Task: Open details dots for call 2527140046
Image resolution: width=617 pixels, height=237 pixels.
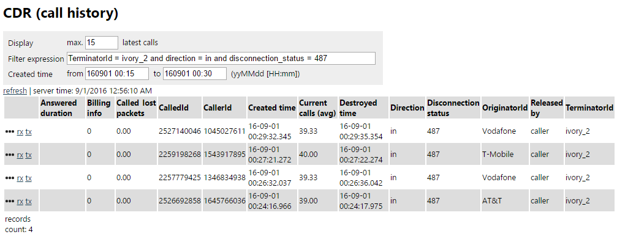Action: pyautogui.click(x=9, y=132)
